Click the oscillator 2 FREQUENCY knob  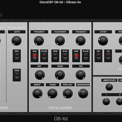[81, 41]
